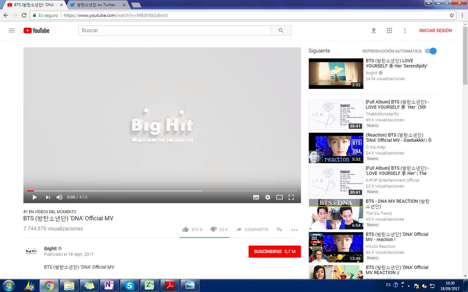Open the TheMrMonsterific full album thumbnail
The height and width of the screenshot is (292, 468).
point(336,115)
